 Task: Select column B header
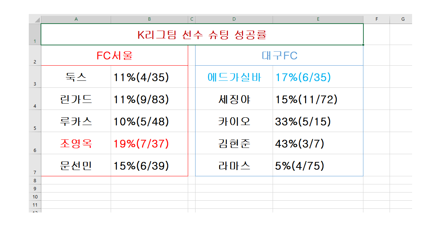tap(149, 19)
